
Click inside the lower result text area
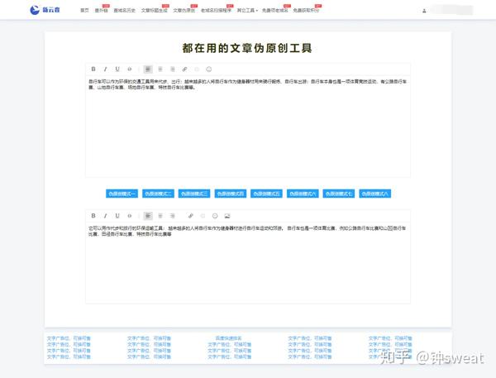(x=248, y=263)
